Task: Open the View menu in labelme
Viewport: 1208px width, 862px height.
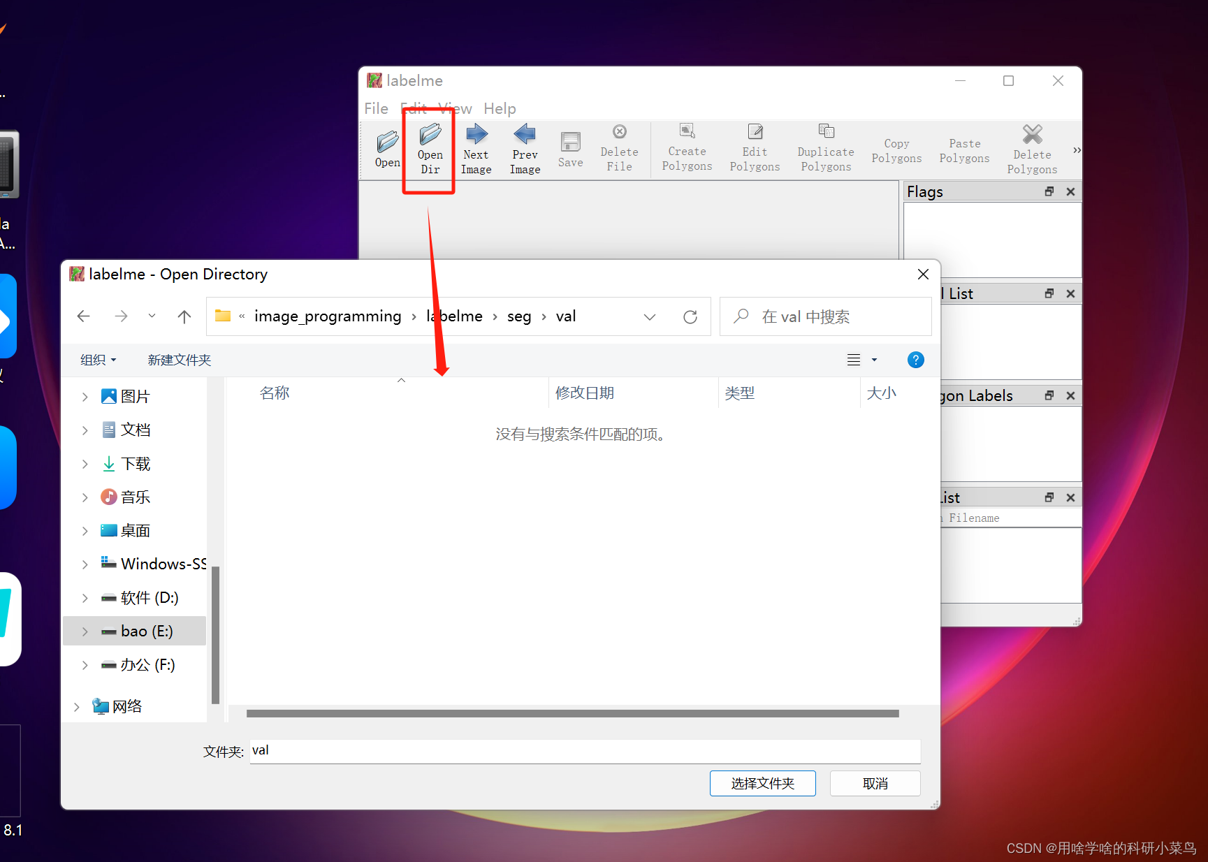Action: tap(455, 108)
